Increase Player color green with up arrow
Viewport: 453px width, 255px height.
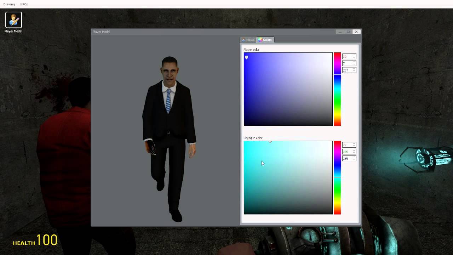coord(354,62)
